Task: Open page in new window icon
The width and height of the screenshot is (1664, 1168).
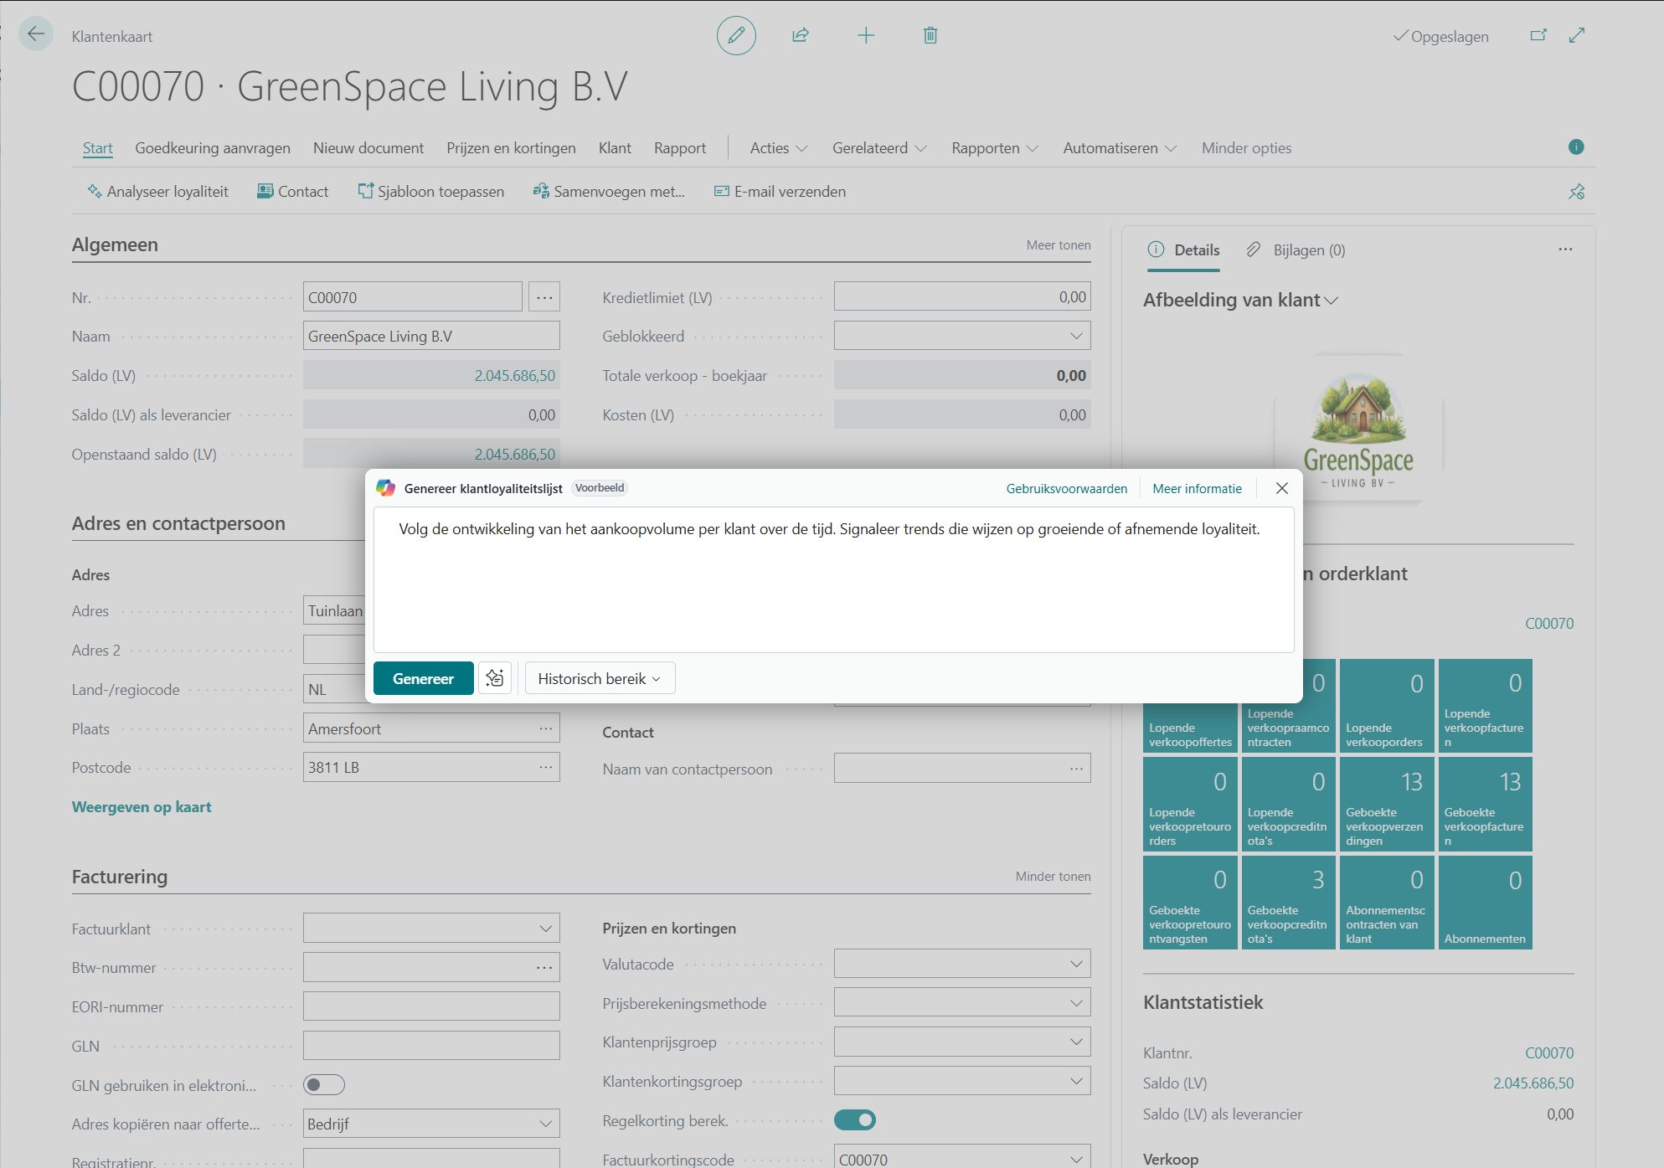Action: [1538, 36]
